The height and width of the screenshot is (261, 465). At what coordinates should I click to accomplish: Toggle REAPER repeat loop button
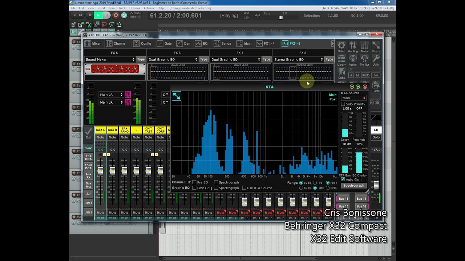pos(124,15)
